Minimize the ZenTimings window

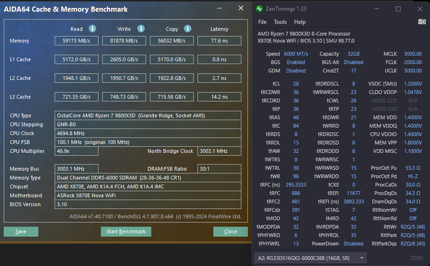[377, 9]
